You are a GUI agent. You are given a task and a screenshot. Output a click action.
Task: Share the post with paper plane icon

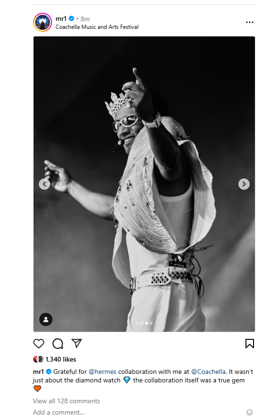point(77,343)
